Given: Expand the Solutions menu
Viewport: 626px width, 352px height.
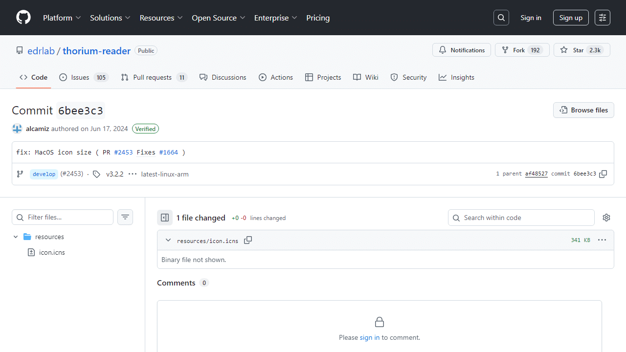Looking at the screenshot, I should (110, 18).
